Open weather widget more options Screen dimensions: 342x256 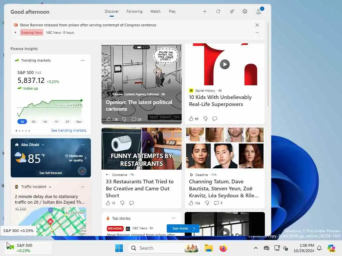click(x=82, y=145)
